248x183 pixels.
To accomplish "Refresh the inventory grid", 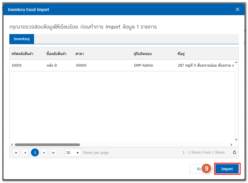I will tap(234, 152).
